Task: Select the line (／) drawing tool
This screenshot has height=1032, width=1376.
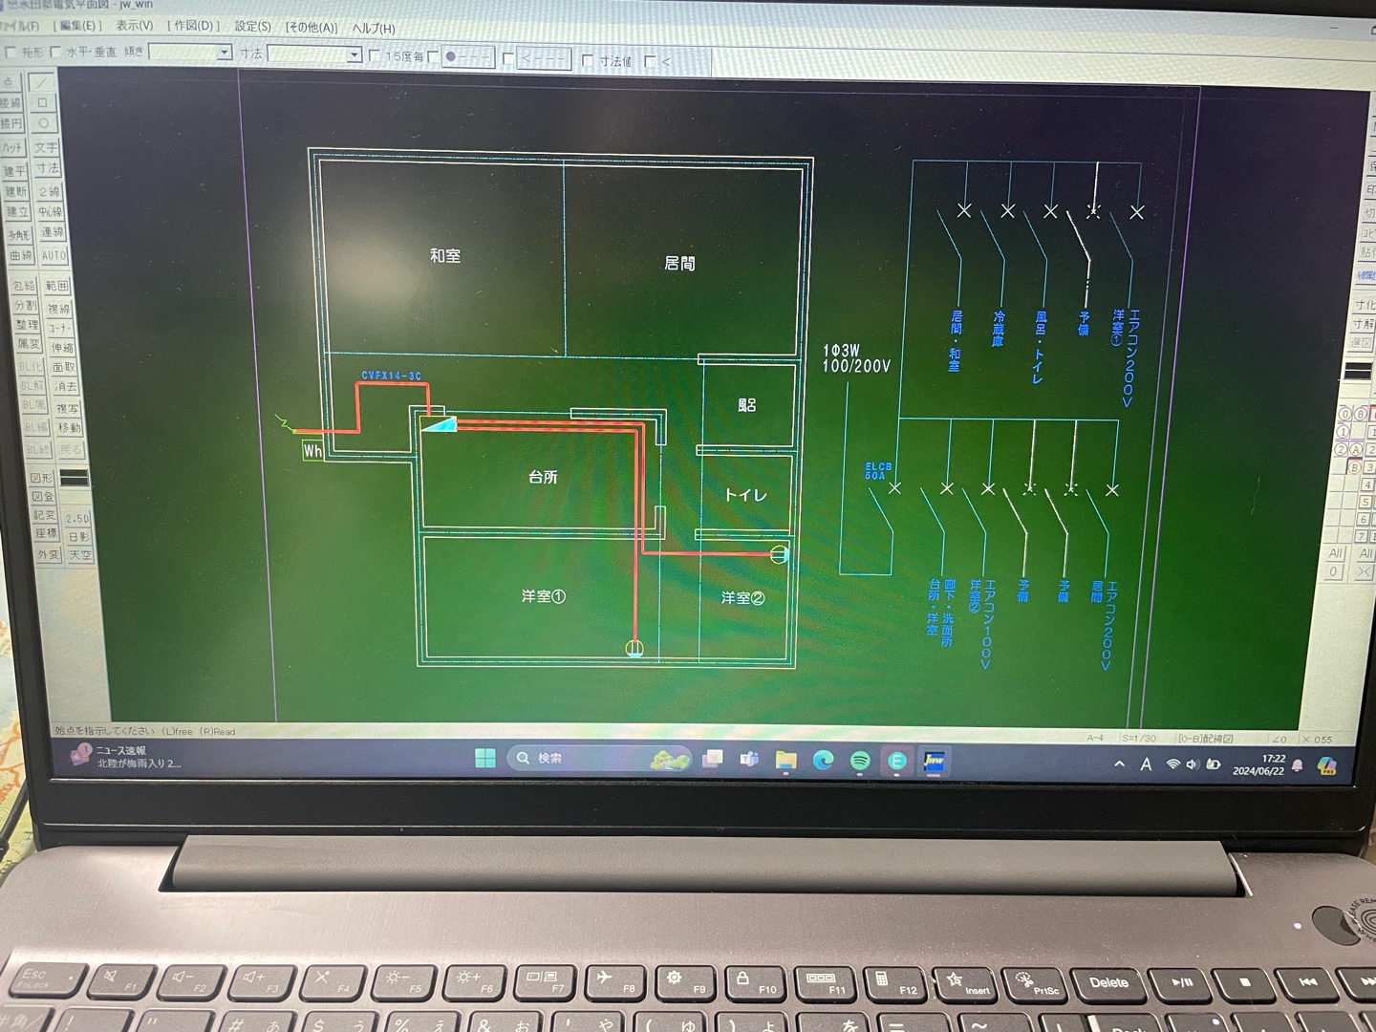Action: point(44,84)
